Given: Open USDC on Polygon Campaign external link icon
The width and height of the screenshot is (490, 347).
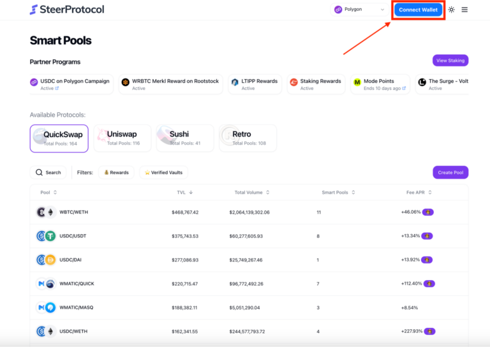Looking at the screenshot, I should pos(57,89).
